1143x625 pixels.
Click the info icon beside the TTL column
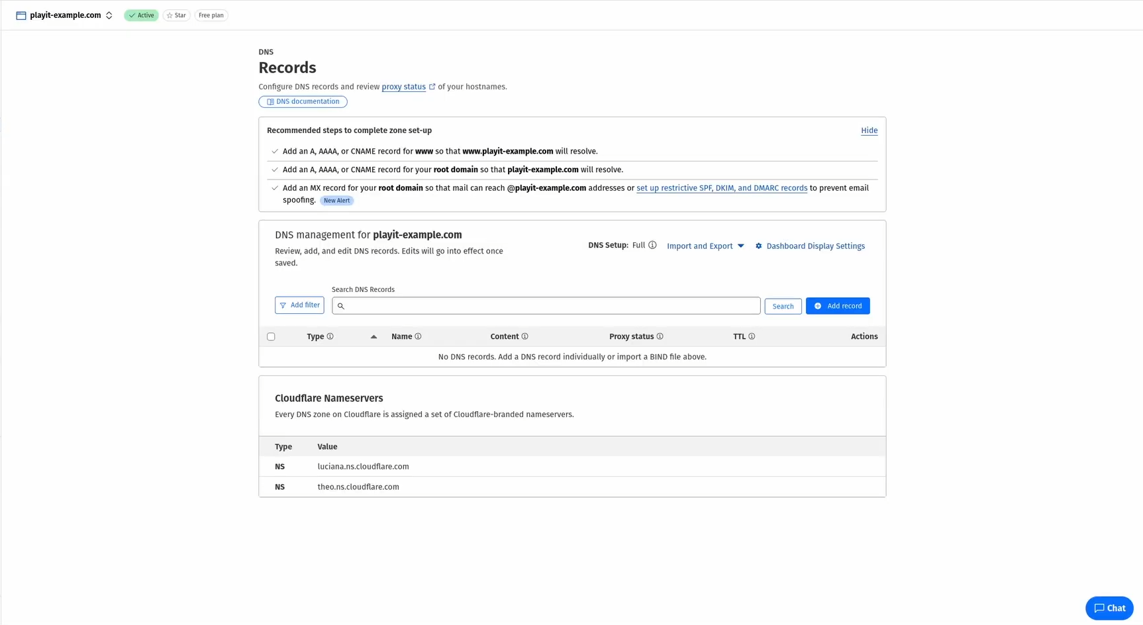752,336
